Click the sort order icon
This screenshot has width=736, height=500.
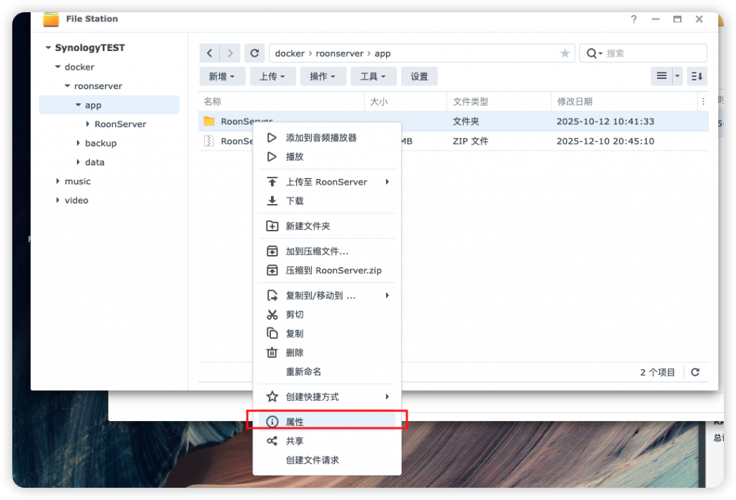[696, 76]
